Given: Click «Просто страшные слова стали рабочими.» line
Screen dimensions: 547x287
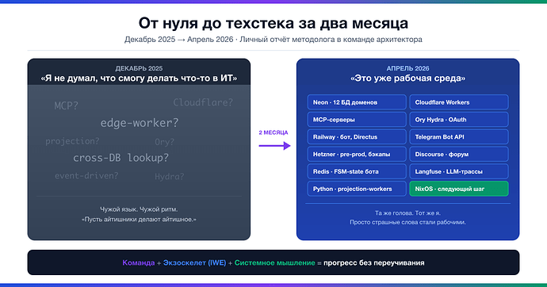Looking at the screenshot, I should (x=407, y=222).
